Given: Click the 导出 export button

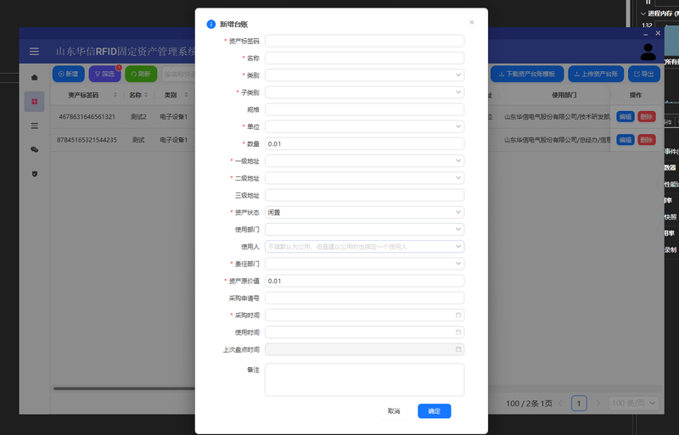Looking at the screenshot, I should (644, 74).
